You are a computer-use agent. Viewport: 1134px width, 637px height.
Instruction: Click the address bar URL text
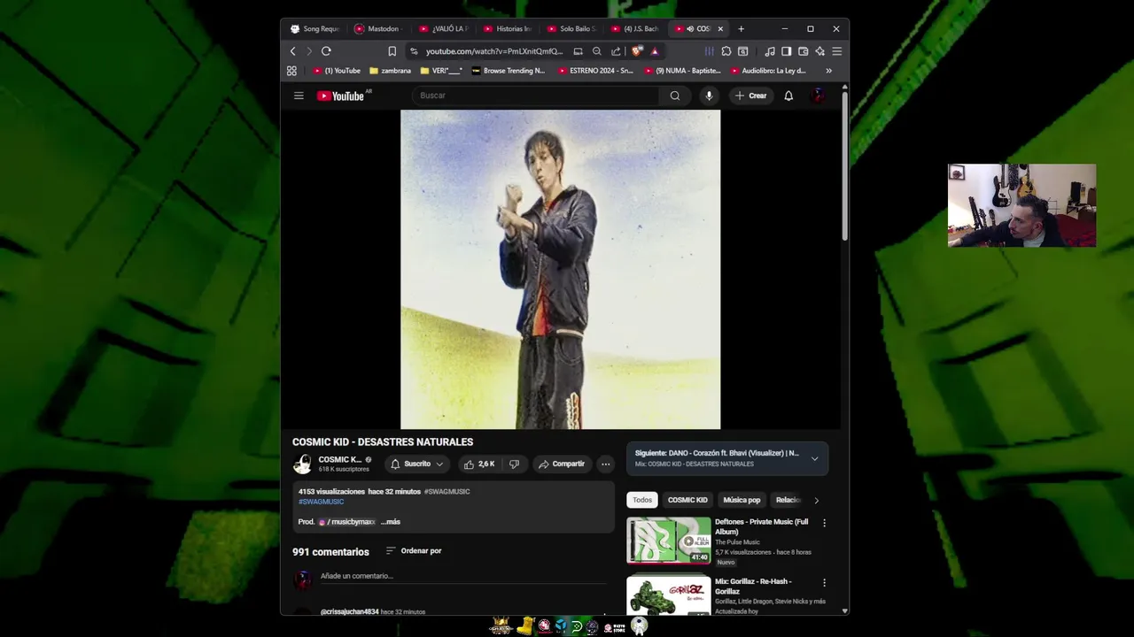tap(493, 51)
